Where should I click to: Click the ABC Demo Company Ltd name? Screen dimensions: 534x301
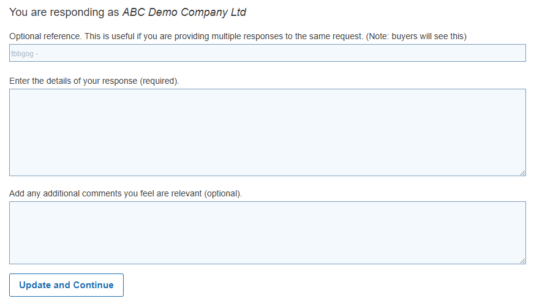(184, 12)
